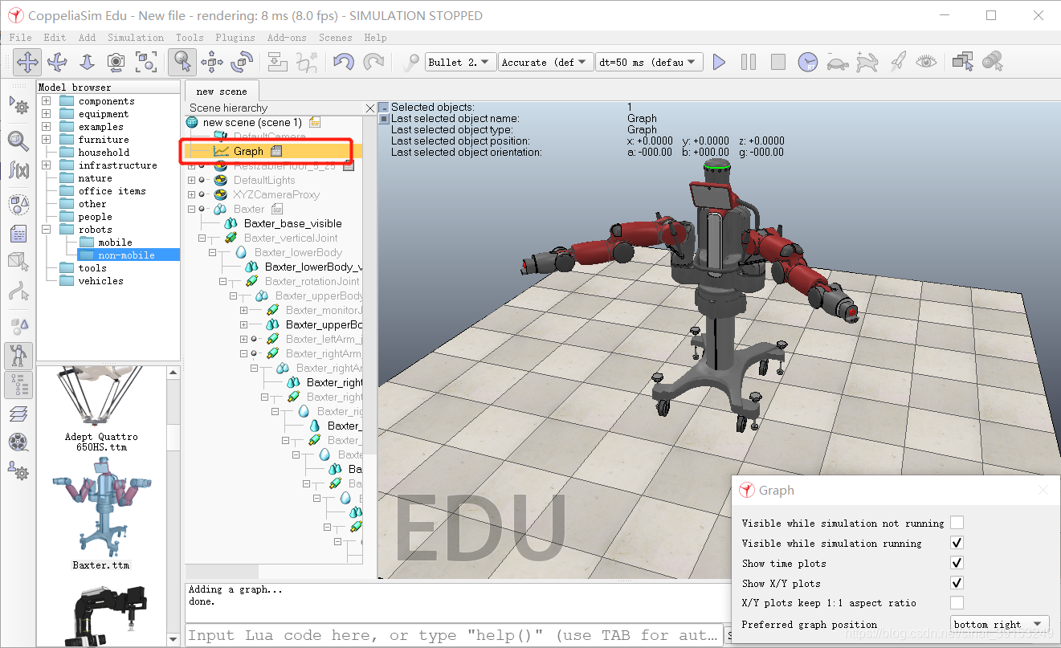Open Preferred graph position dropdown
The height and width of the screenshot is (648, 1061).
999,624
